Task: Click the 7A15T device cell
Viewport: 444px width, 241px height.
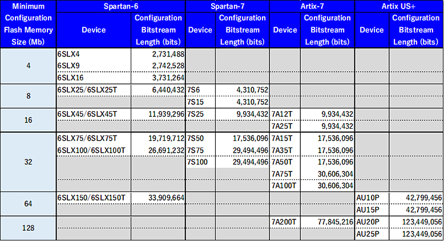Action: tap(285, 138)
